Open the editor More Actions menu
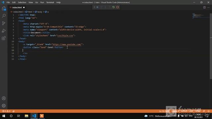 208,7
